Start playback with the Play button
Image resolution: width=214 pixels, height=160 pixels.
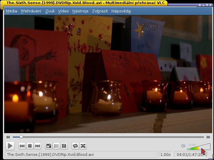point(10,146)
